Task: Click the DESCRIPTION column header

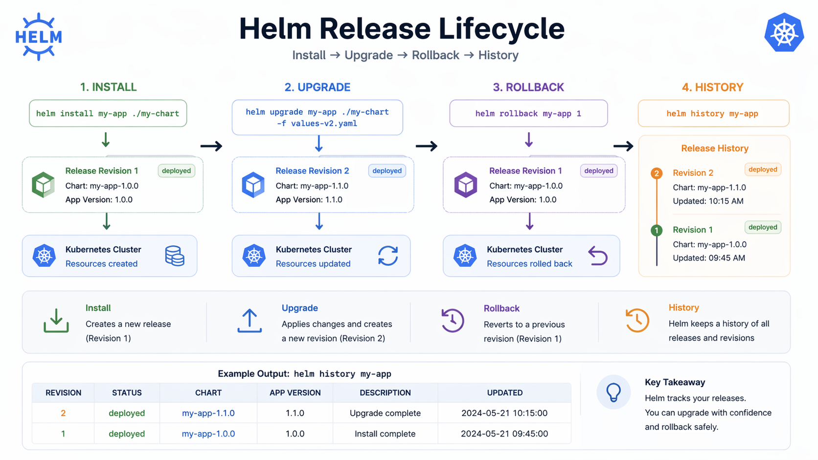Action: [385, 393]
